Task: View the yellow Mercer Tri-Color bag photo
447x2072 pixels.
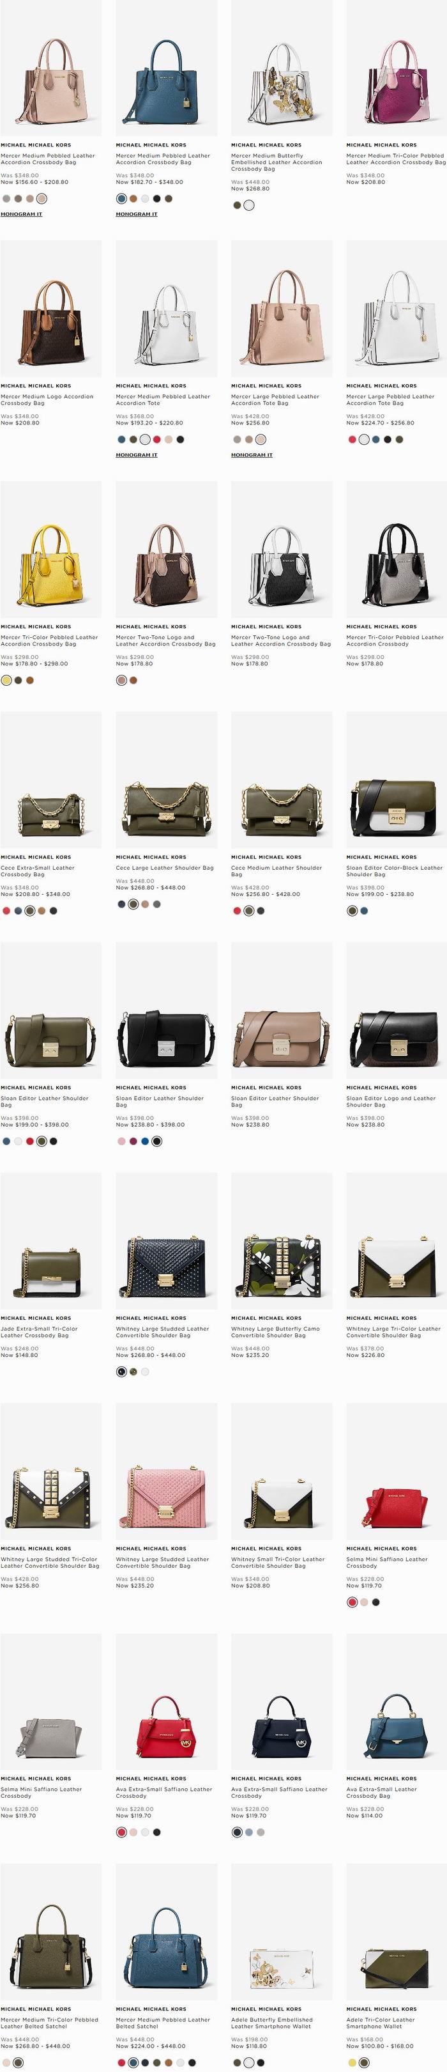Action: coord(50,550)
